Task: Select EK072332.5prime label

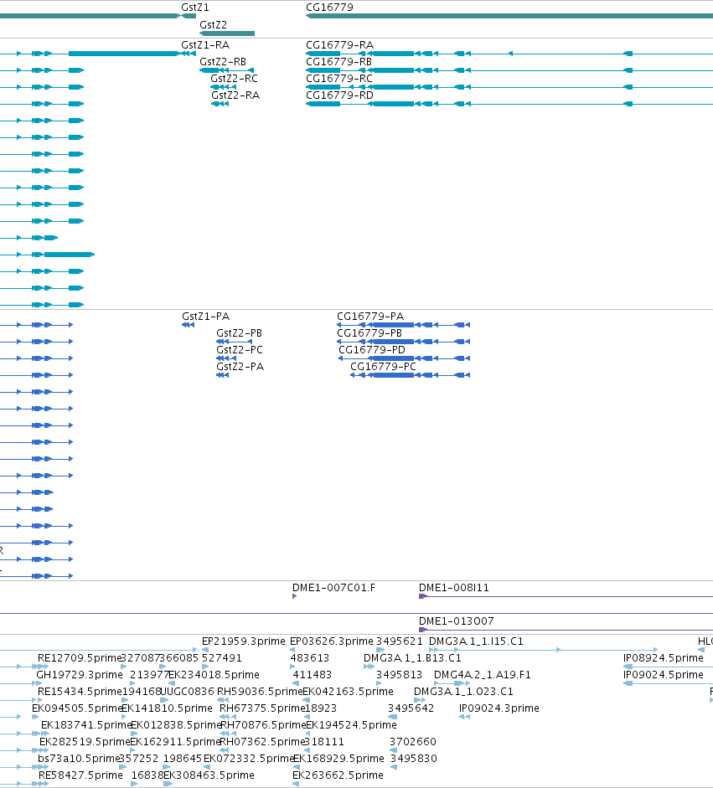Action: (x=249, y=759)
